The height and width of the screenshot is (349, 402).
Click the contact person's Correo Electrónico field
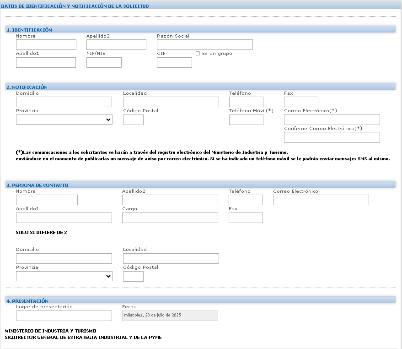[321, 200]
